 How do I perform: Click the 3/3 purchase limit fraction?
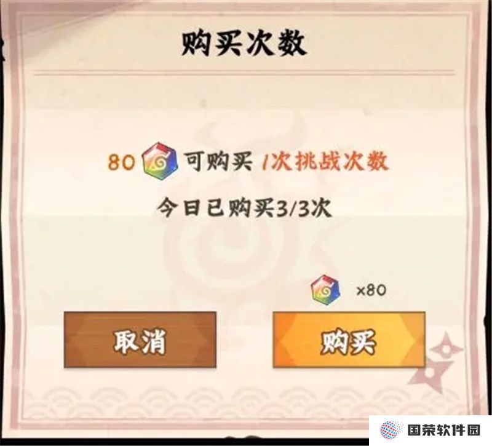coord(292,209)
